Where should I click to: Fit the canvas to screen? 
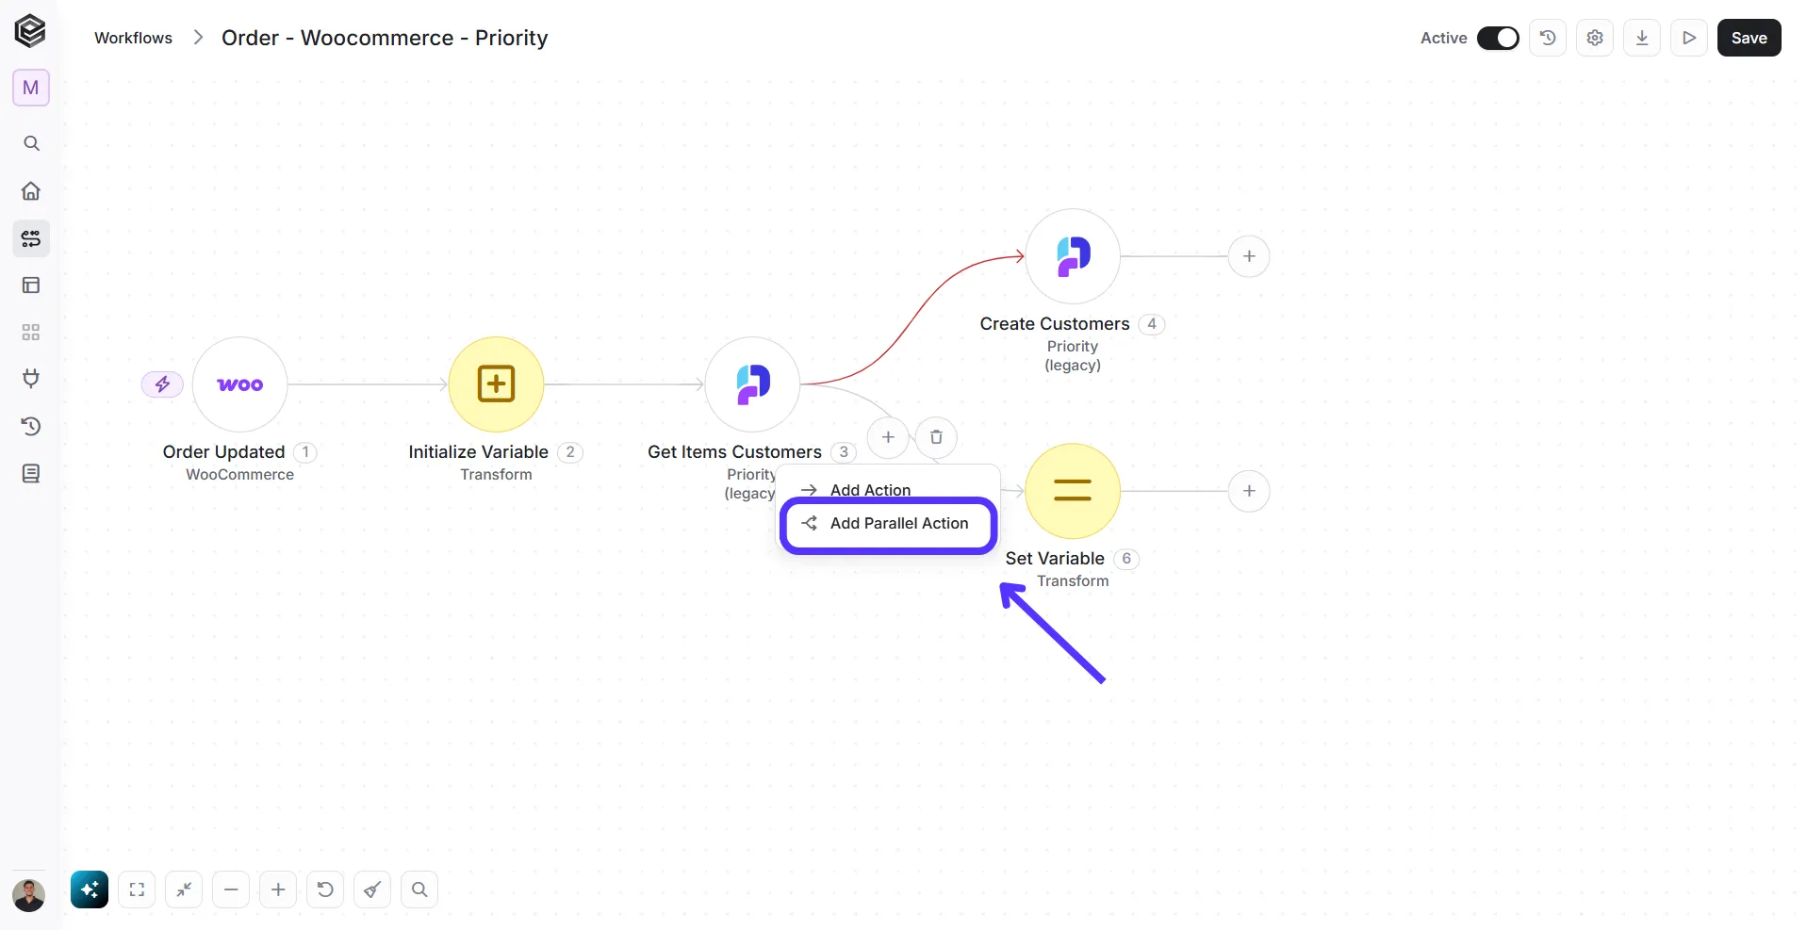click(137, 889)
